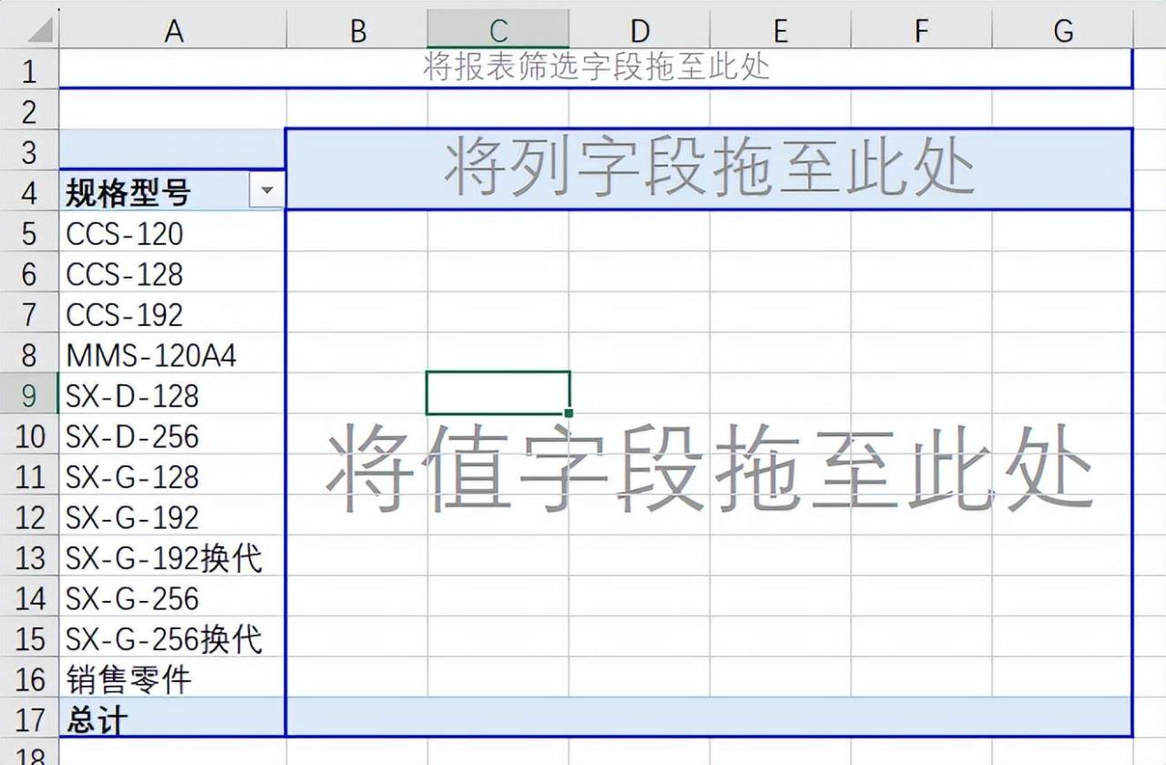Viewport: 1166px width, 765px height.
Task: Select row 17 header
Action: pos(29,719)
